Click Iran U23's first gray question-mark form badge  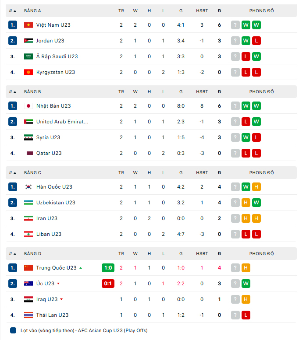[235, 218]
